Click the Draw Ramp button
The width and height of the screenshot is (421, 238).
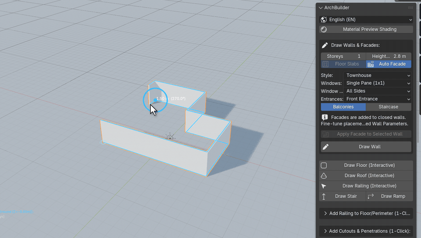[389, 196]
